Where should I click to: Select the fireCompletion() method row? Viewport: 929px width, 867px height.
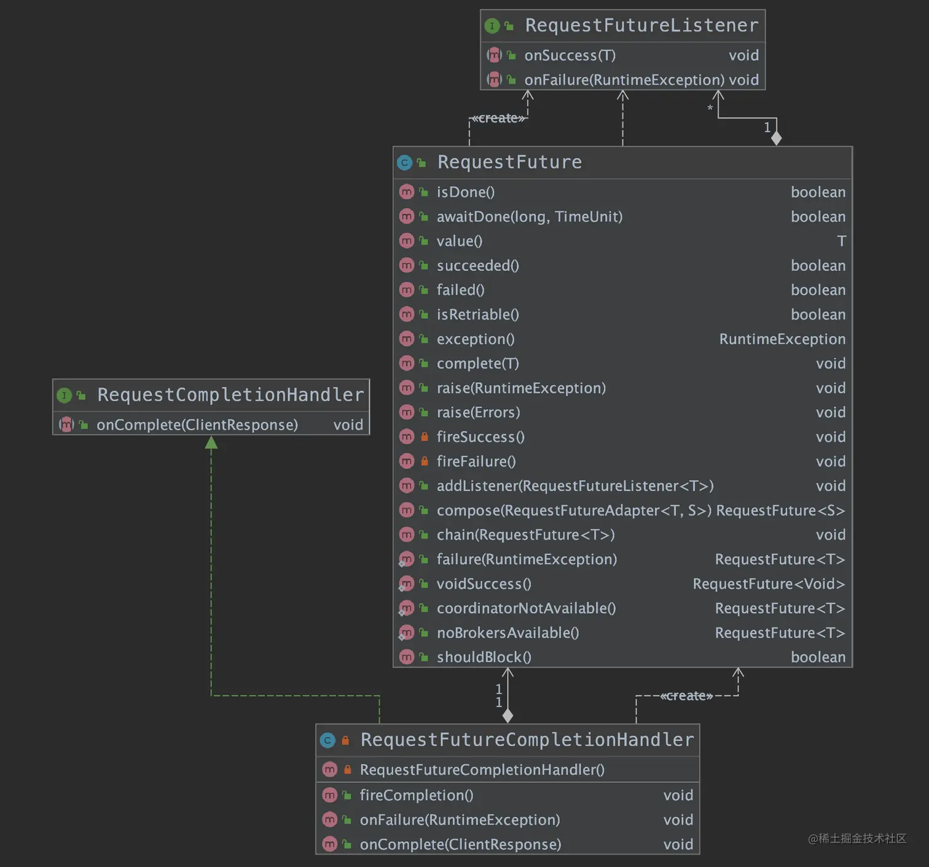[508, 795]
